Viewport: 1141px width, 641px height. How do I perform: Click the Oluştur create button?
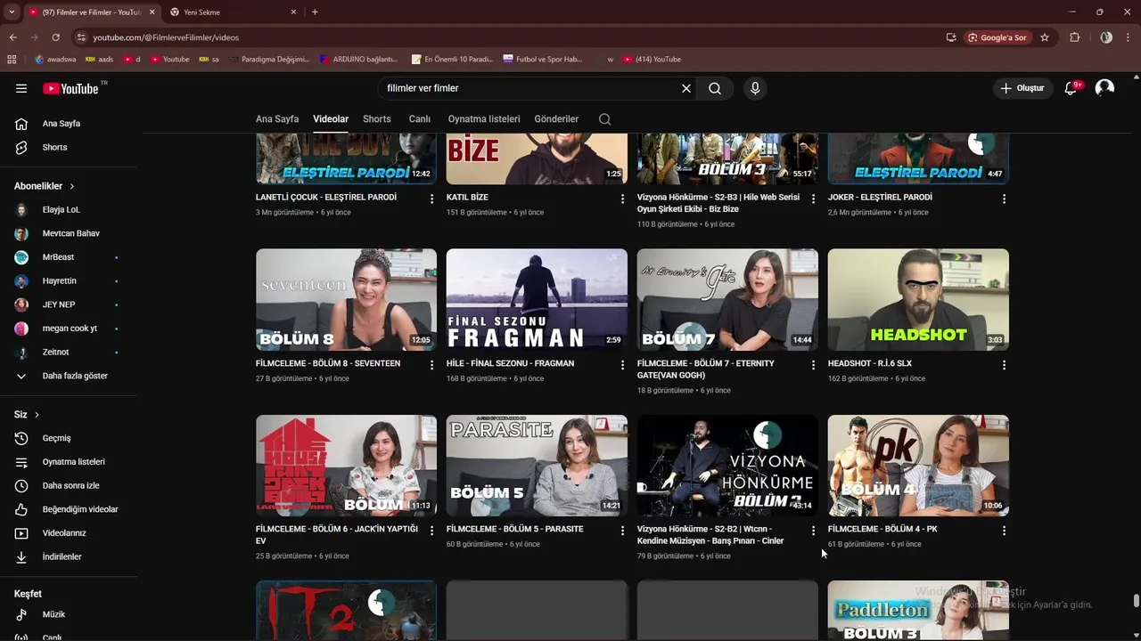[x=1022, y=88]
